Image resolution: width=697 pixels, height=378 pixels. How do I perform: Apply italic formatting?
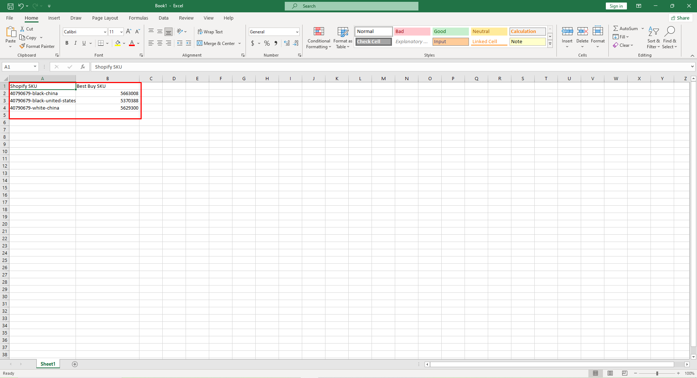click(76, 43)
